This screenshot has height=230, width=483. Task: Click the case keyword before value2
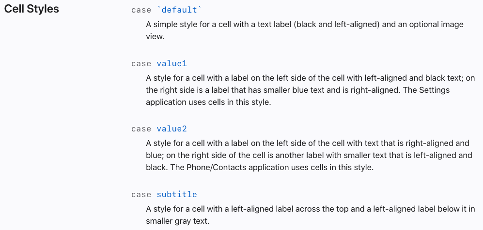click(141, 129)
